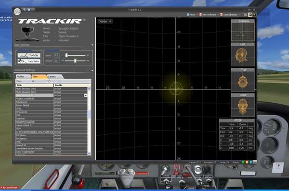Click Precision F7 hotkey label in status bar
Viewport: 289px width, 191px height.
pyautogui.click(x=210, y=163)
